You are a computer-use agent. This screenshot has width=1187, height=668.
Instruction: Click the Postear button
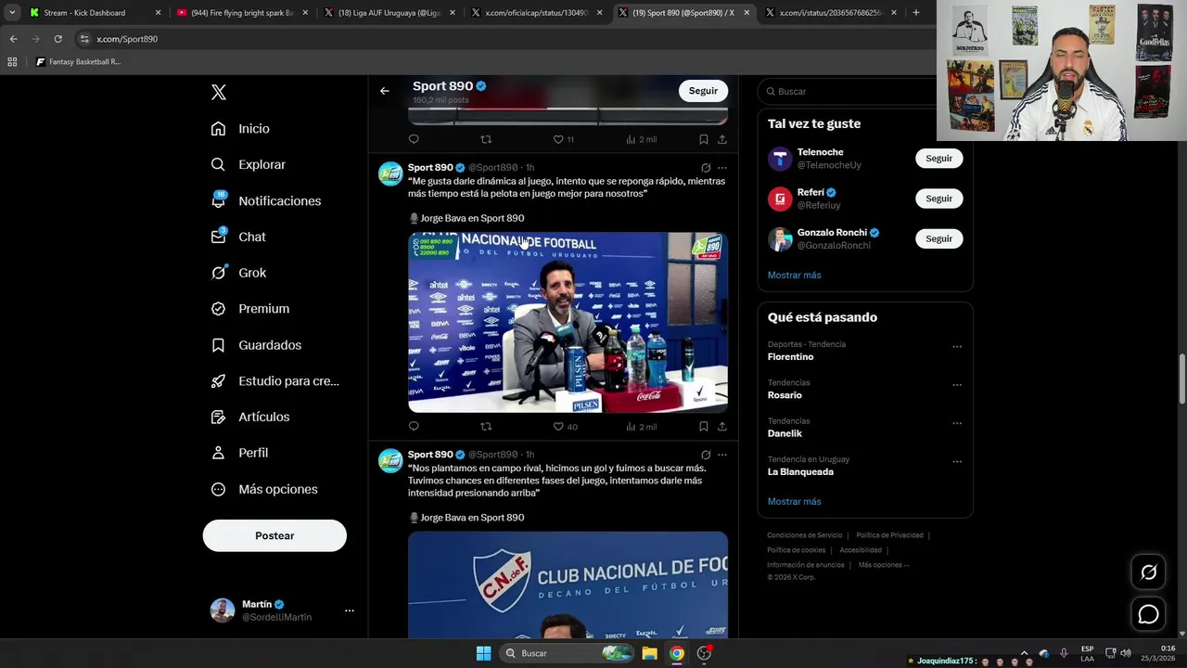[x=274, y=535]
